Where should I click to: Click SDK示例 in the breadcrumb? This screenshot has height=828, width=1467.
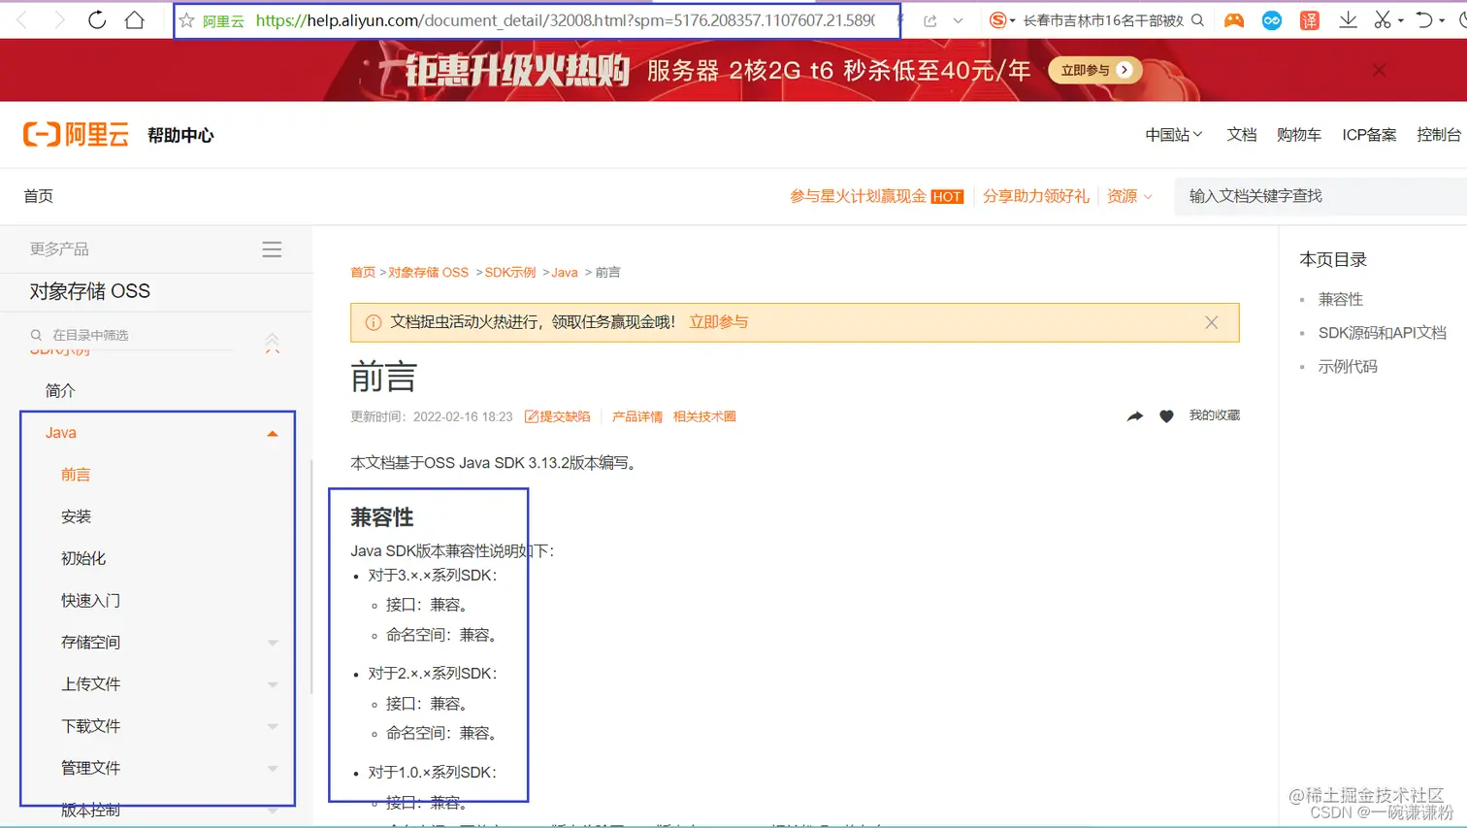pyautogui.click(x=510, y=273)
